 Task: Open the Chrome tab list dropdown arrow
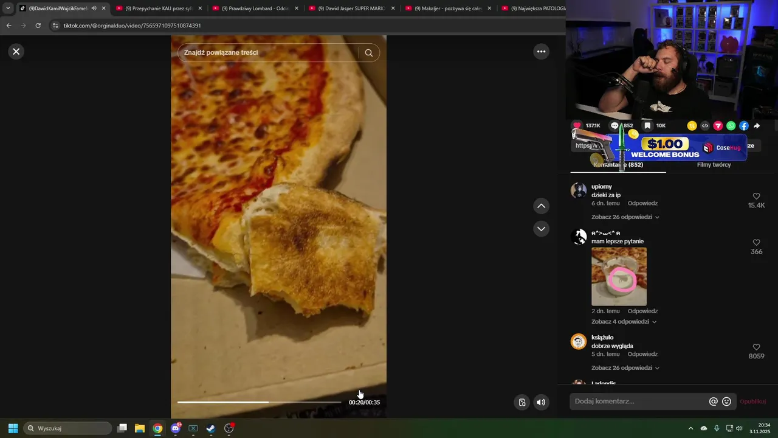[x=8, y=9]
